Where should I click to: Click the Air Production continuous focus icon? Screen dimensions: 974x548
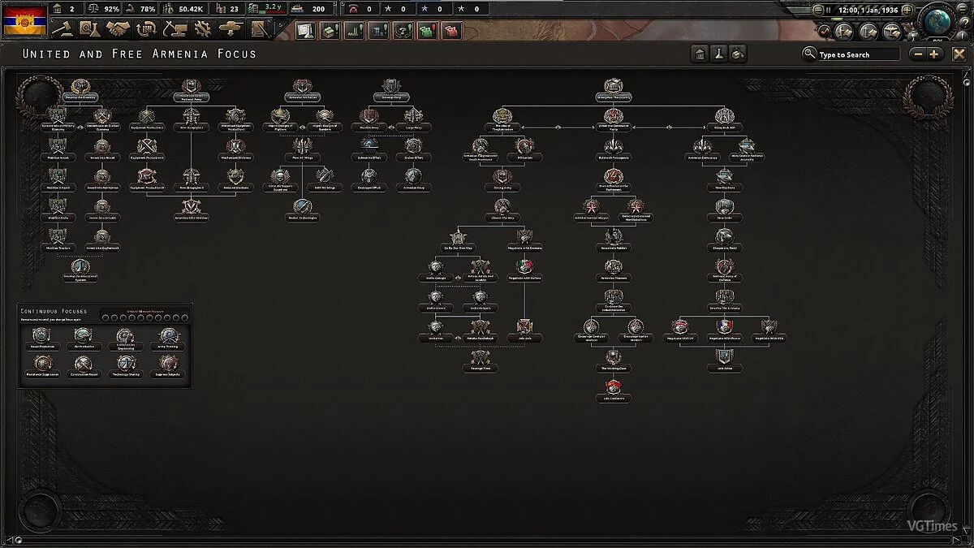click(83, 336)
